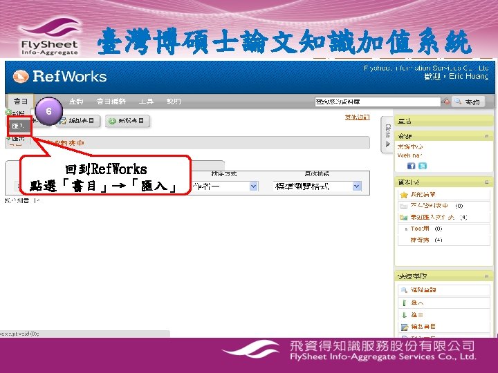Viewport: 498px width, 373px height.
Task: Click the Twitter icon in the 資源 panel
Action: pos(423,166)
